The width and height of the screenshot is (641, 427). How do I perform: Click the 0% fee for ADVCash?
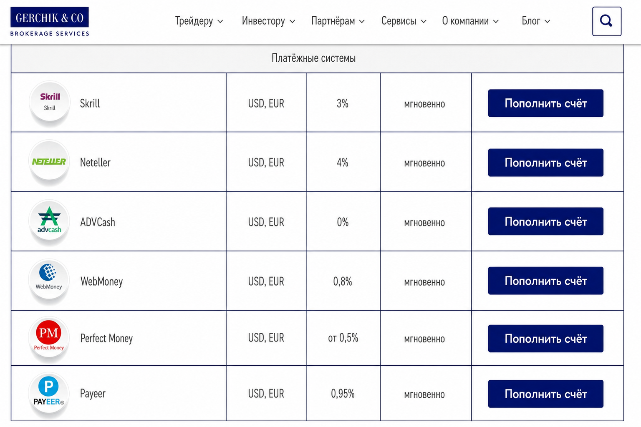343,222
